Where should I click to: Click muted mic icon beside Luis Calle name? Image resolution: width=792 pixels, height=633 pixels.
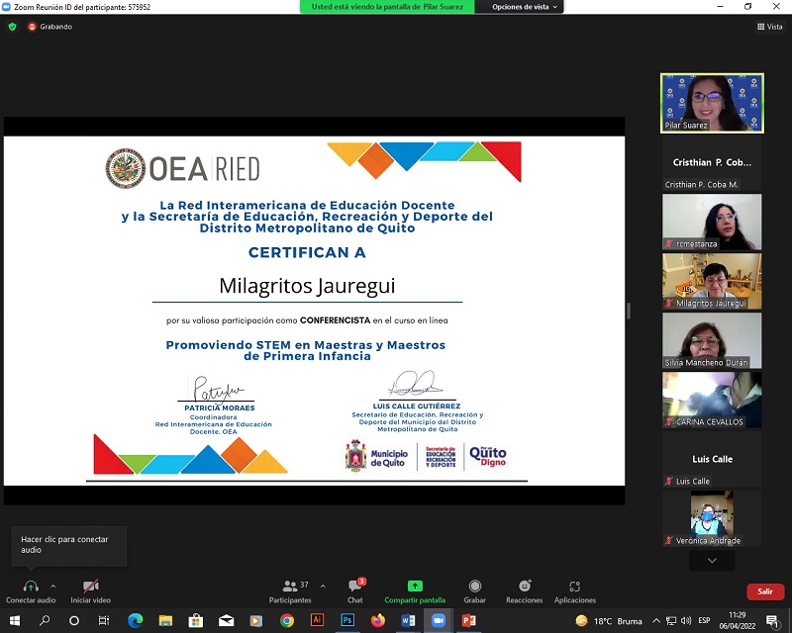point(669,481)
